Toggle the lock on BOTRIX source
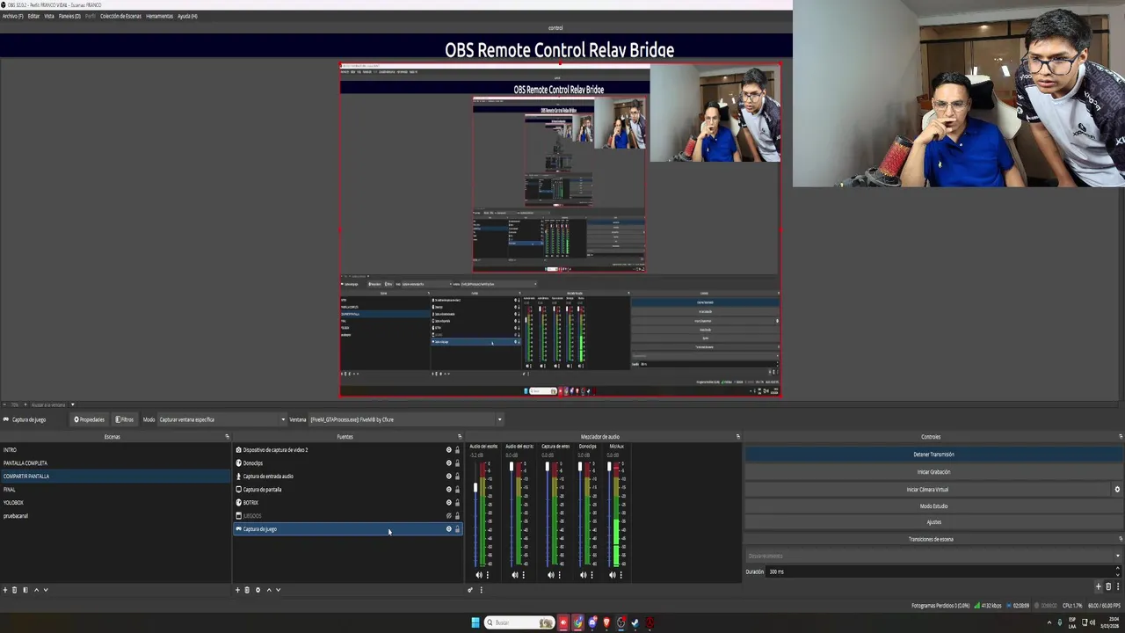 point(457,503)
